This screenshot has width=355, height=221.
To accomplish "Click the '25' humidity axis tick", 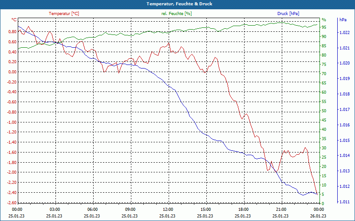I will click(324, 157).
